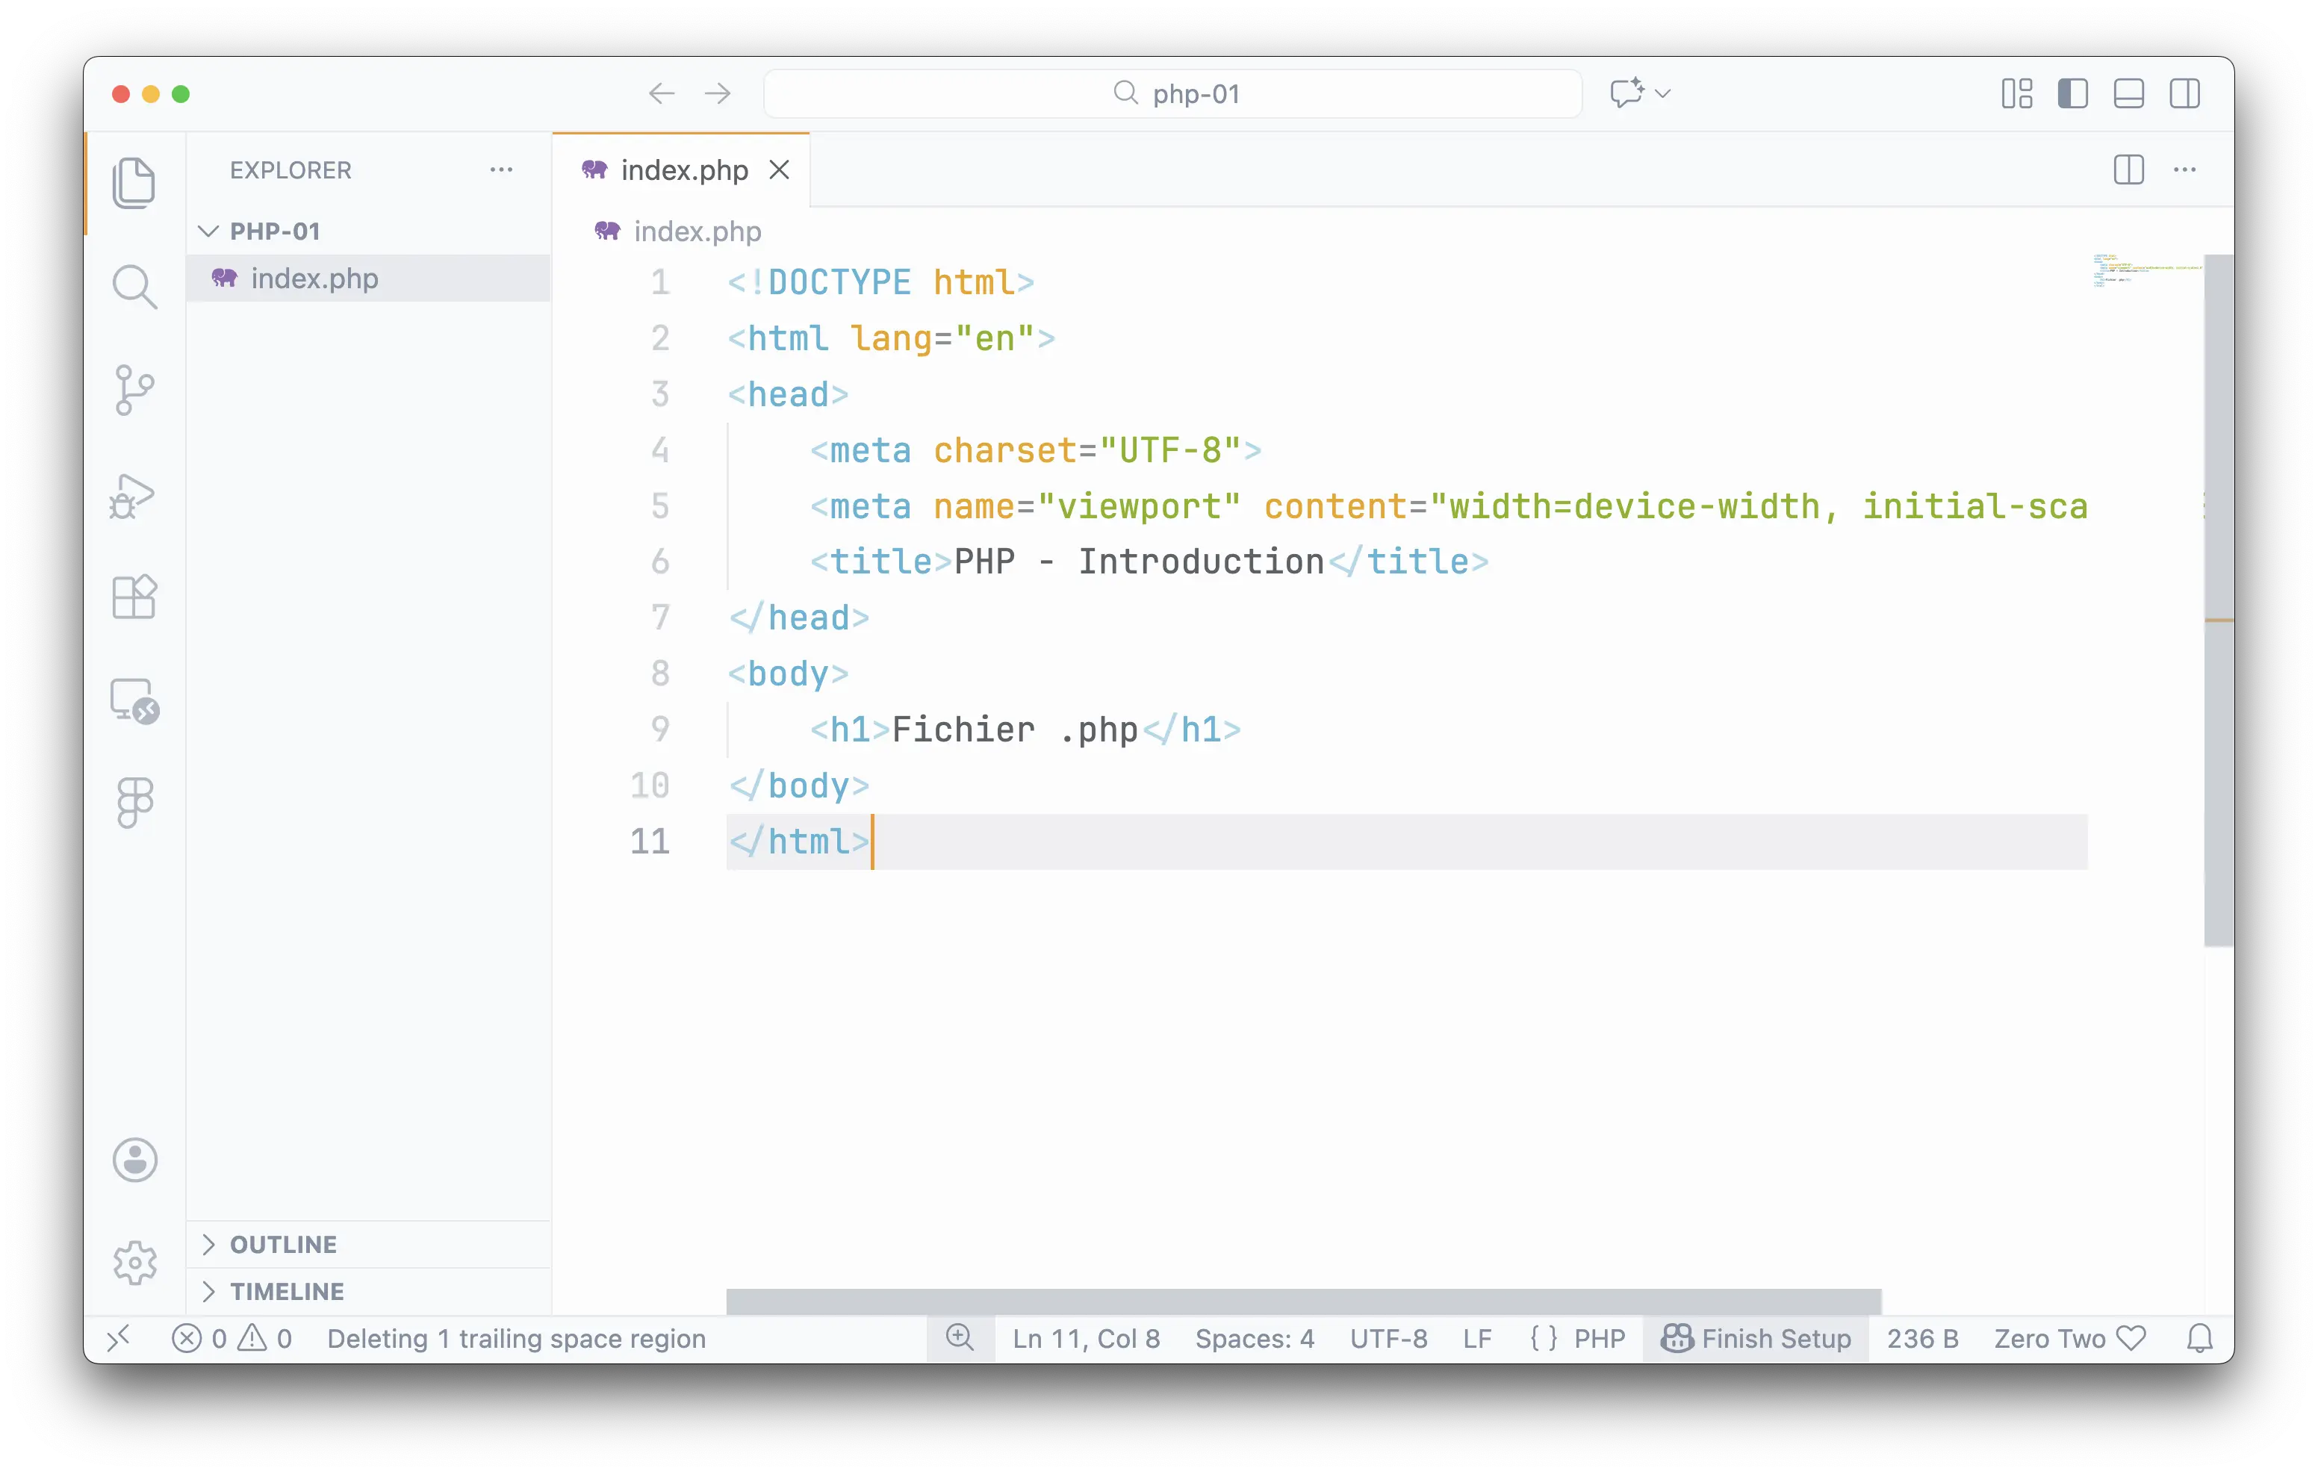Expand the OUTLINE section
The image size is (2318, 1474).
pyautogui.click(x=283, y=1244)
